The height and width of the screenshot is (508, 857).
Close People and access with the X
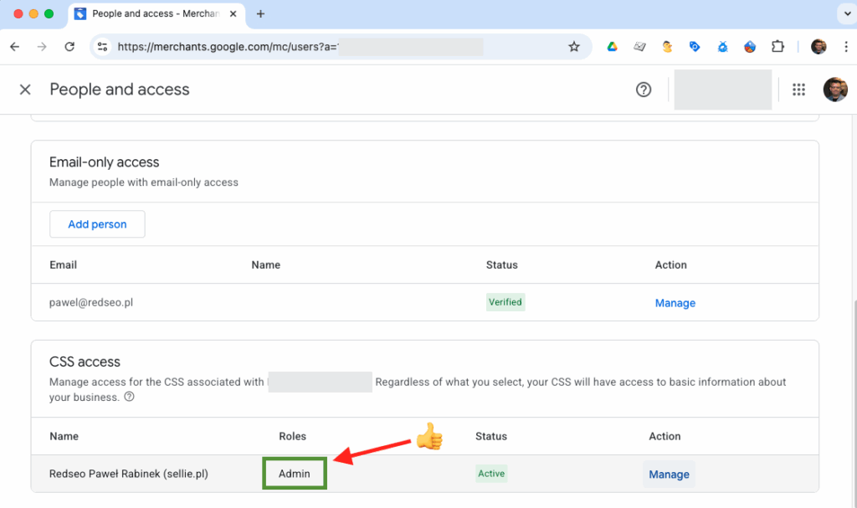point(25,89)
